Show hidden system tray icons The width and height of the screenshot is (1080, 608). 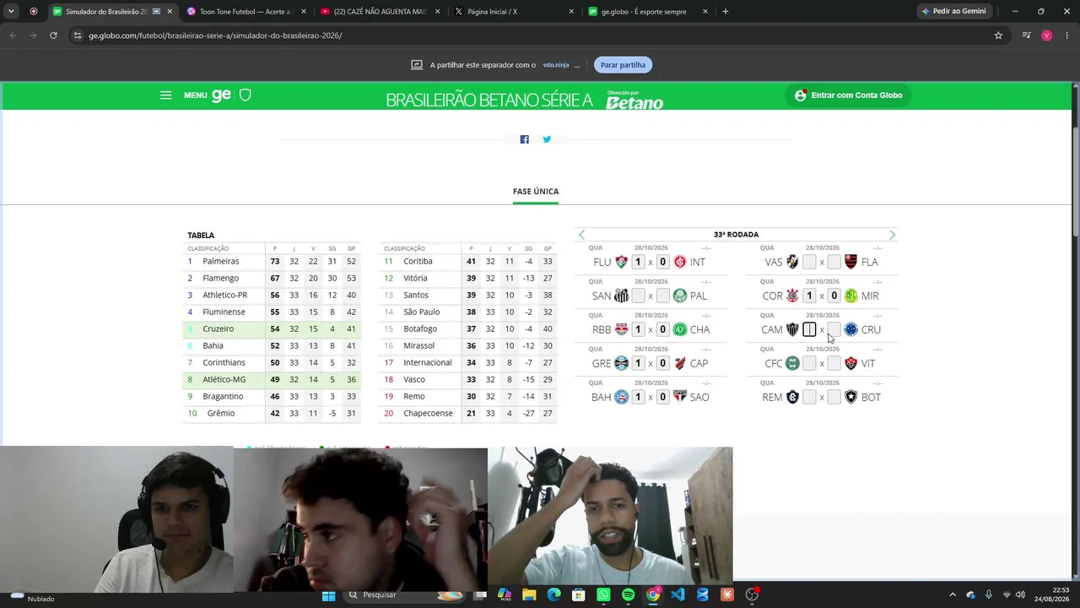pos(953,595)
